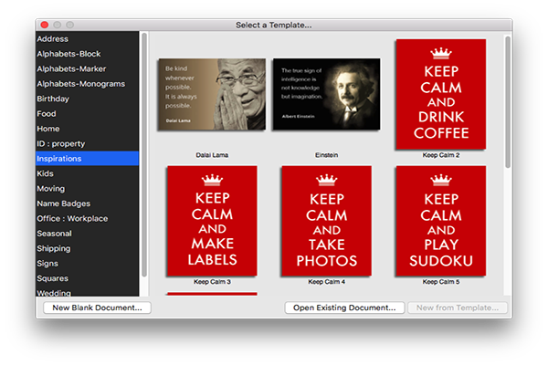Click the template gallery scrollbar
Viewport: 548px width, 365px height.
508,102
